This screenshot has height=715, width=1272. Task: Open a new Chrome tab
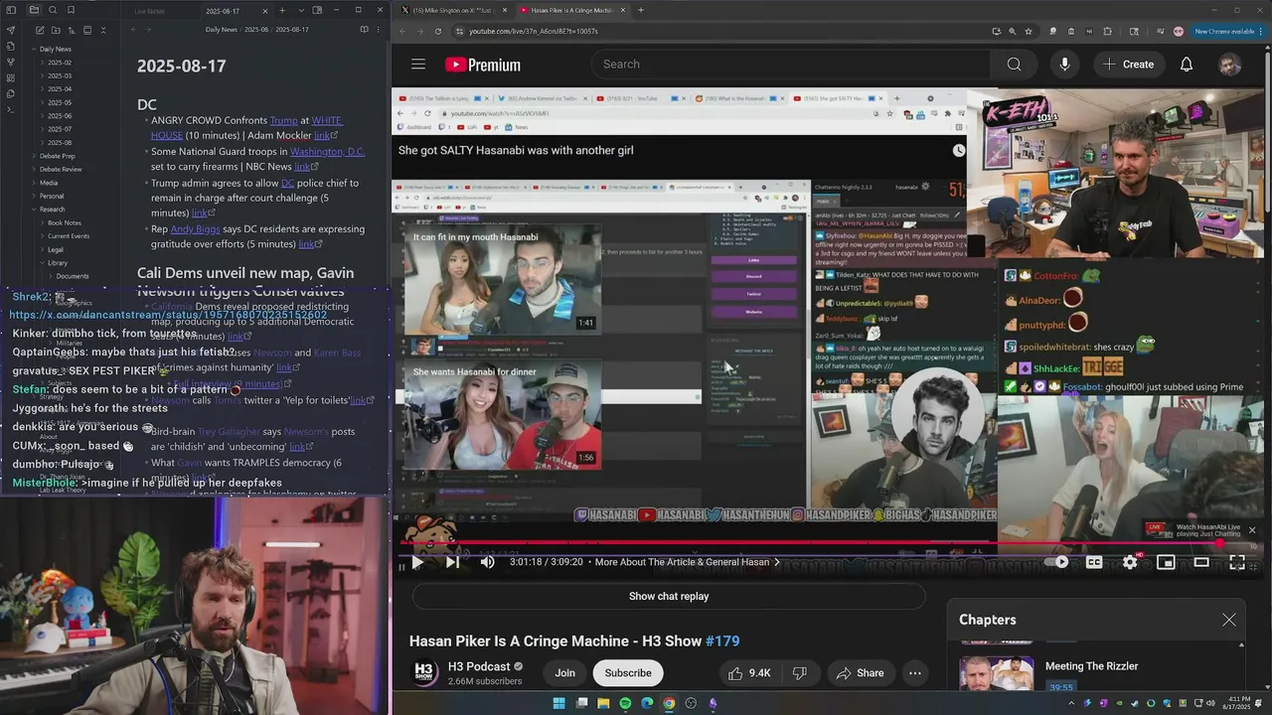click(x=641, y=10)
